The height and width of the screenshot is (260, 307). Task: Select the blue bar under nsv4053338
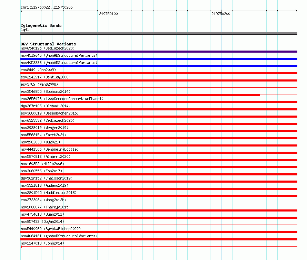[x=159, y=66]
